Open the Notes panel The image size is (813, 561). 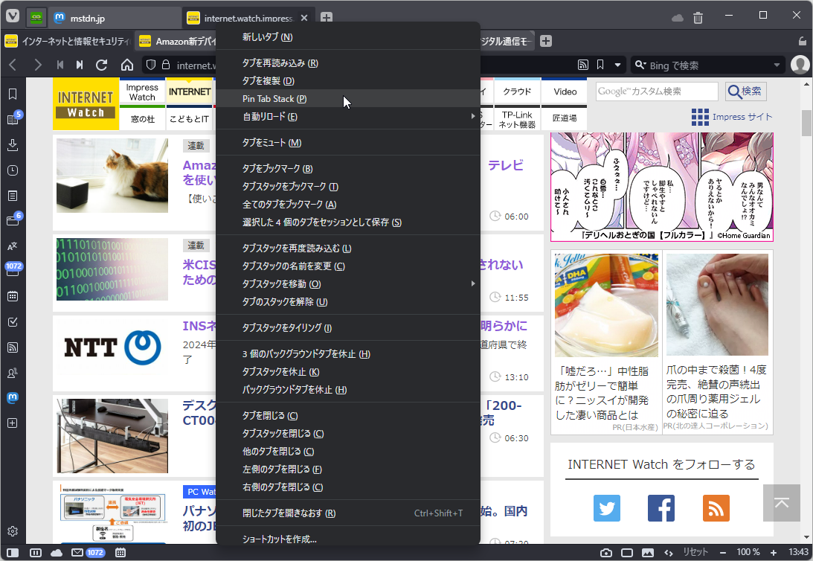(12, 196)
